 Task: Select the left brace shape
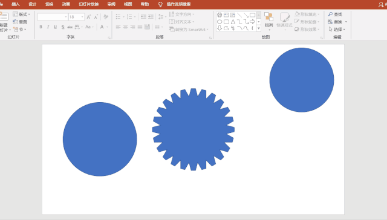[x=253, y=28]
